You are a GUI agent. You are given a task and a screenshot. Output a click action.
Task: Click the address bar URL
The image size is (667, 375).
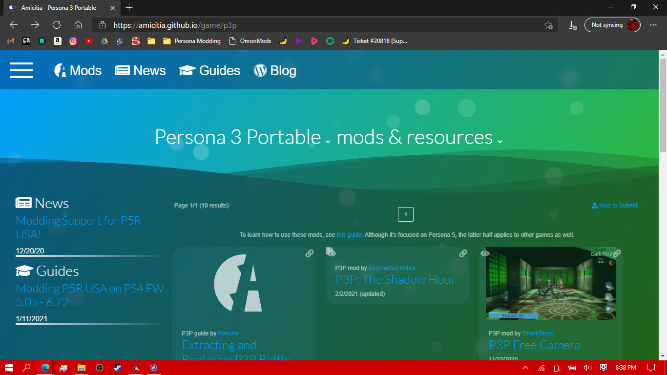click(x=175, y=25)
